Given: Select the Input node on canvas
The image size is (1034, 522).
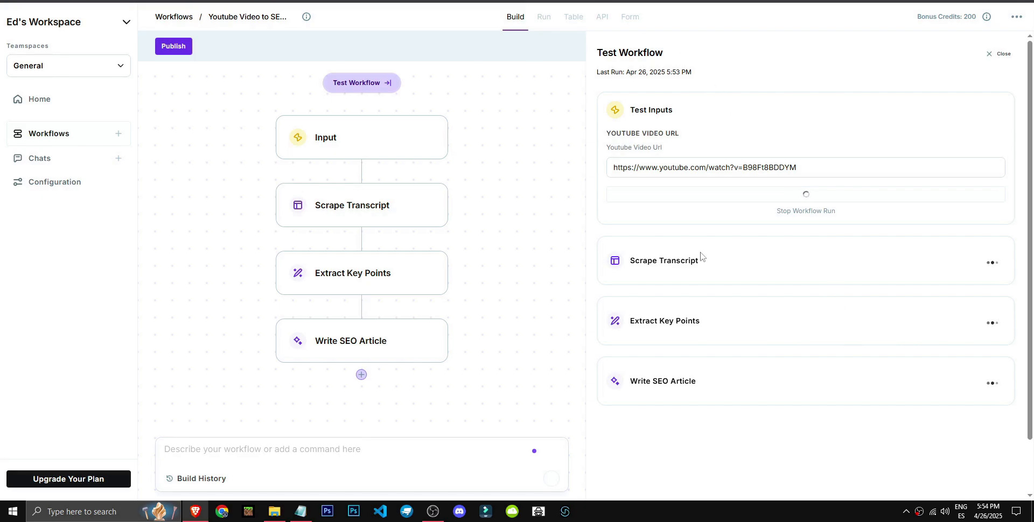Looking at the screenshot, I should tap(362, 137).
